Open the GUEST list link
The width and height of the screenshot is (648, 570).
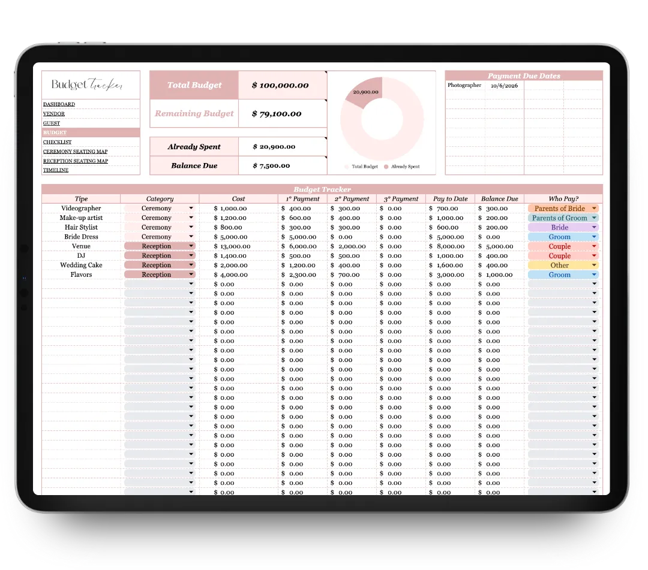click(x=52, y=123)
